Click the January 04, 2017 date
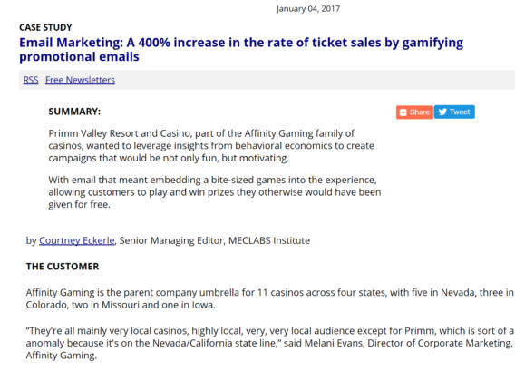 (308, 9)
